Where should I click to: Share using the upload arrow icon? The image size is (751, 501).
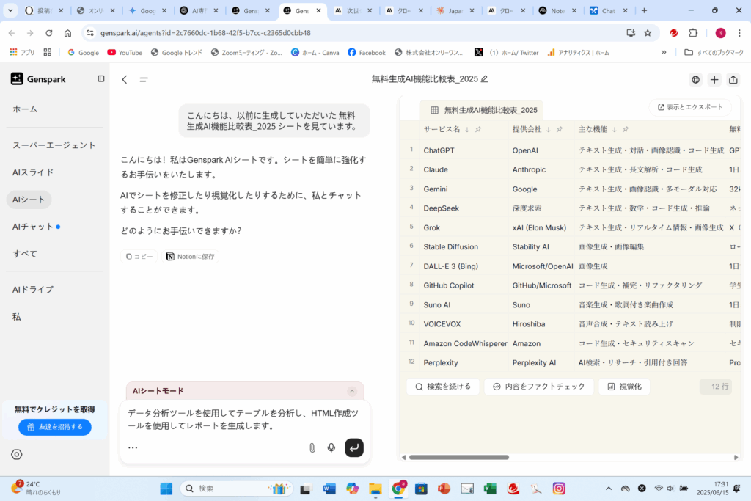(733, 80)
